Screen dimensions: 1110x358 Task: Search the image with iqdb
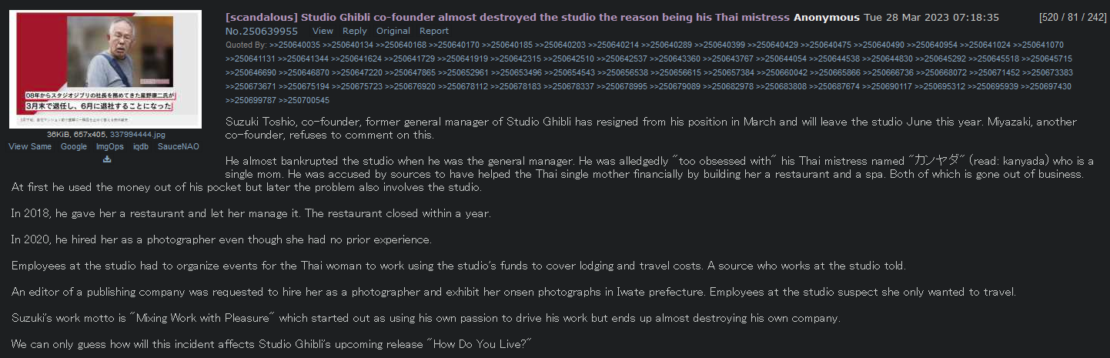(141, 146)
